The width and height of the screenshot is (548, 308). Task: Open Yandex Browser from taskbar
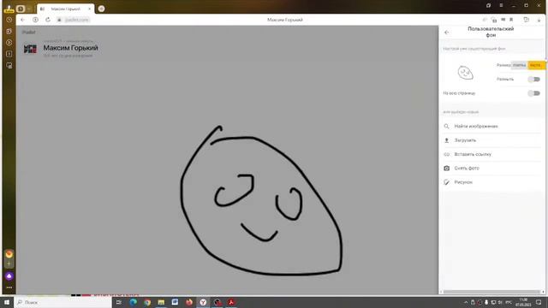[203, 302]
